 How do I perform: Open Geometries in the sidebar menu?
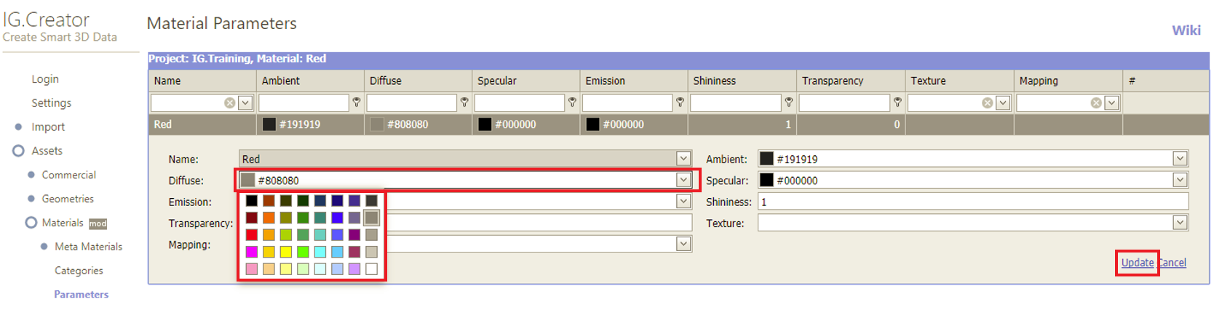(x=68, y=199)
